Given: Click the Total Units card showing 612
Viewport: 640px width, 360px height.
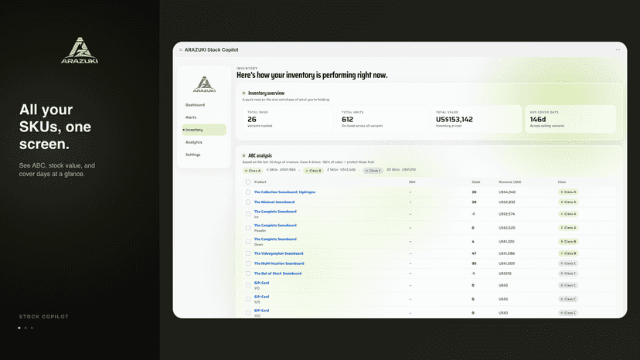Looking at the screenshot, I should point(382,119).
